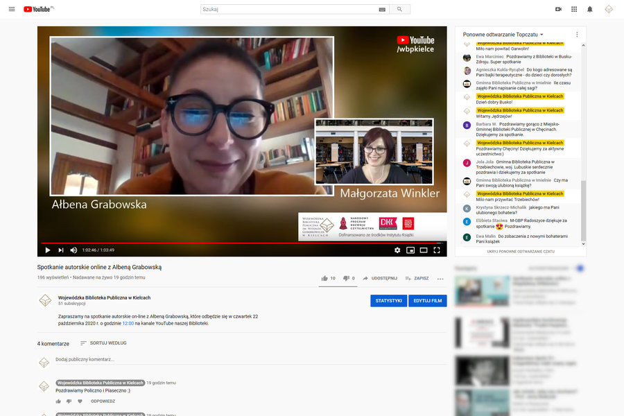Image resolution: width=624 pixels, height=416 pixels.
Task: Toggle the autoplay switch
Action: 580,268
